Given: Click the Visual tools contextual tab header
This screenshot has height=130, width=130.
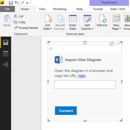Looking at the screenshot, I should (109, 3).
